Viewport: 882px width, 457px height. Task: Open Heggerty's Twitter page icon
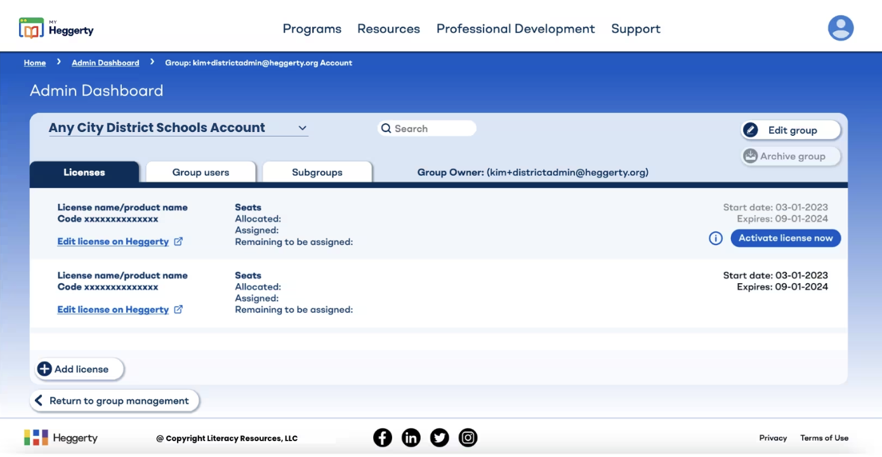(439, 437)
